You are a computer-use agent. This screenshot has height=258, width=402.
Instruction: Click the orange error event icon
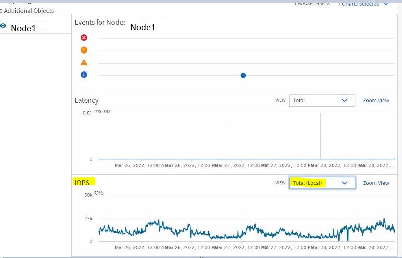click(84, 50)
